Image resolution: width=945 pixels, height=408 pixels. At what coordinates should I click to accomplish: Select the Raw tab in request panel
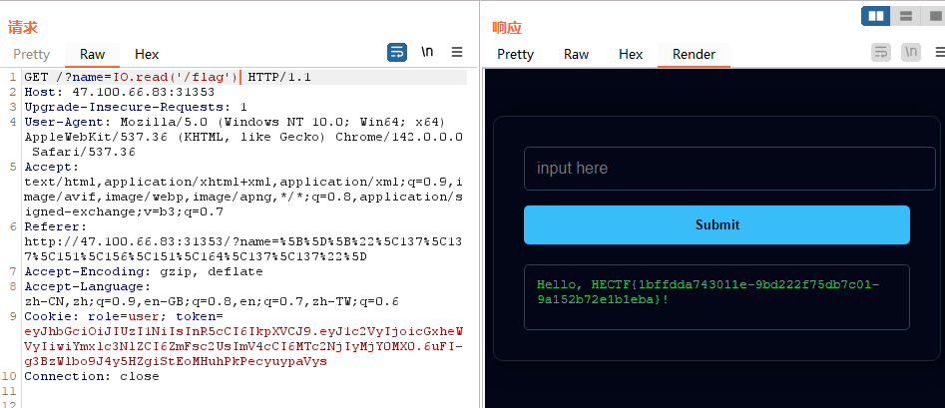click(x=92, y=54)
